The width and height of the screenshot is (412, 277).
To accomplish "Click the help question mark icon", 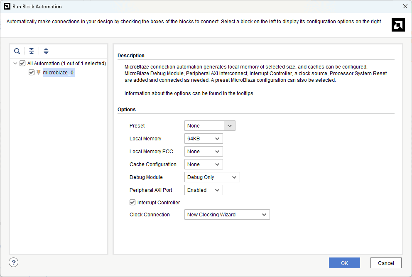I will click(14, 262).
